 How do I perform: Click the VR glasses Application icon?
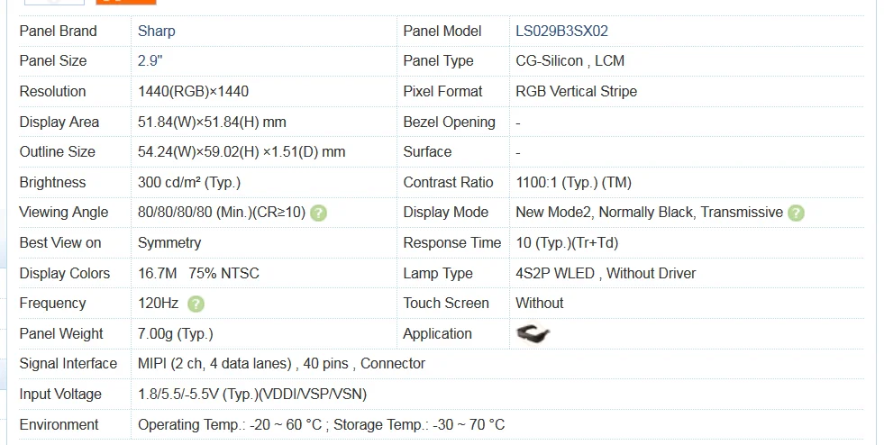[x=533, y=333]
